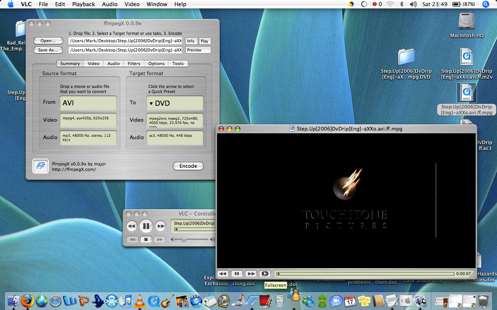Seek on the VLC Controller position bar

click(194, 229)
